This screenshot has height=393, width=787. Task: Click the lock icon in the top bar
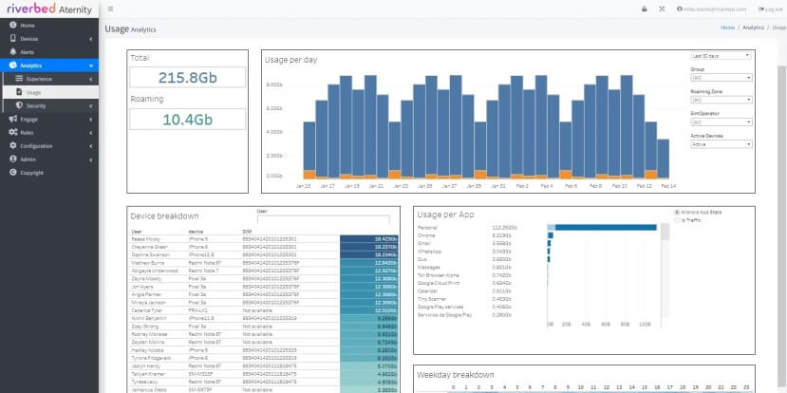[645, 9]
